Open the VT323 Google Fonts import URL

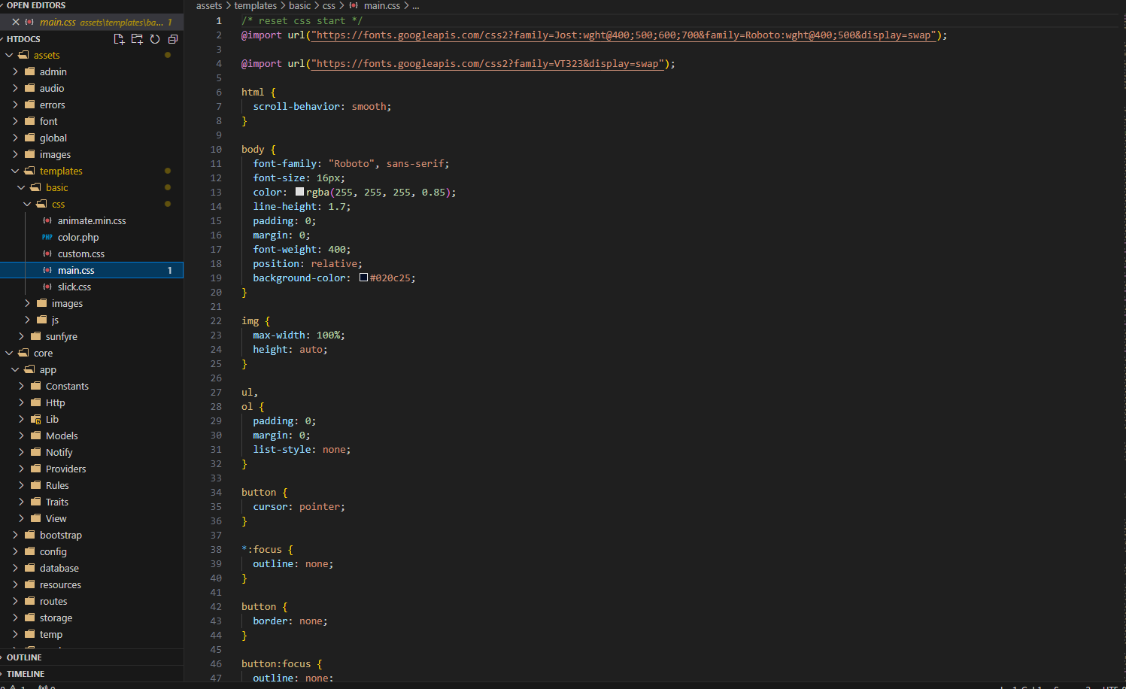[x=487, y=64]
